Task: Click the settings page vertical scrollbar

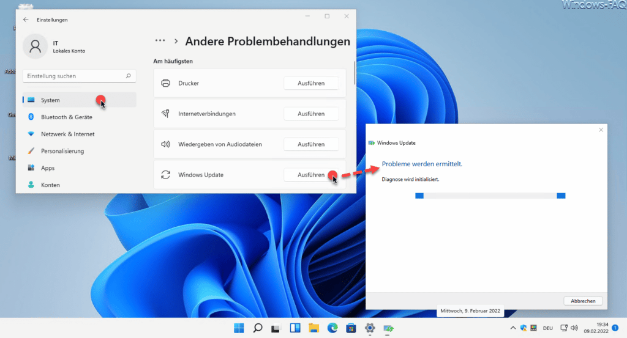Action: pyautogui.click(x=355, y=73)
